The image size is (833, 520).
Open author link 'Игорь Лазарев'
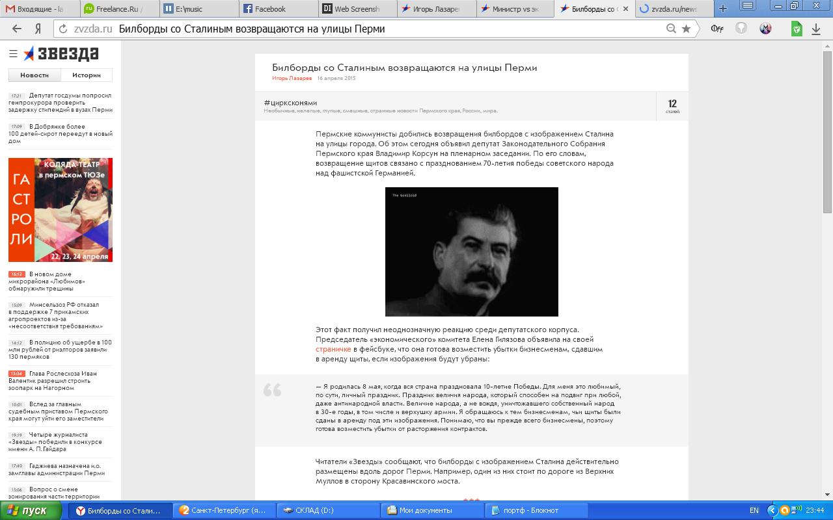[x=292, y=79]
